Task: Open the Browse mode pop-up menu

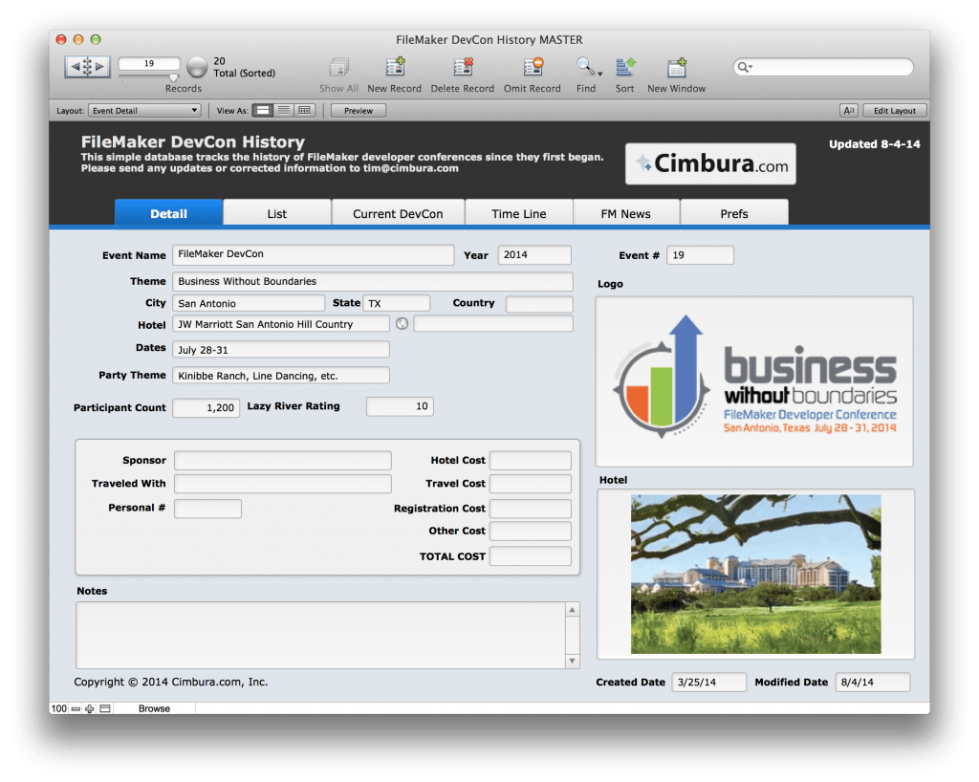Action: [154, 708]
